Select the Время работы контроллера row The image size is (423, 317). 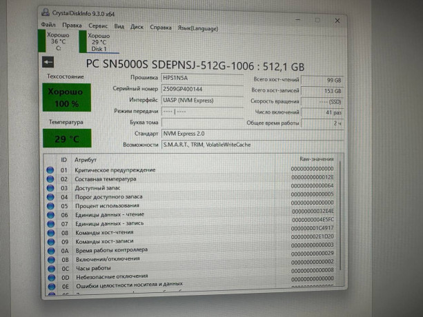coord(190,248)
